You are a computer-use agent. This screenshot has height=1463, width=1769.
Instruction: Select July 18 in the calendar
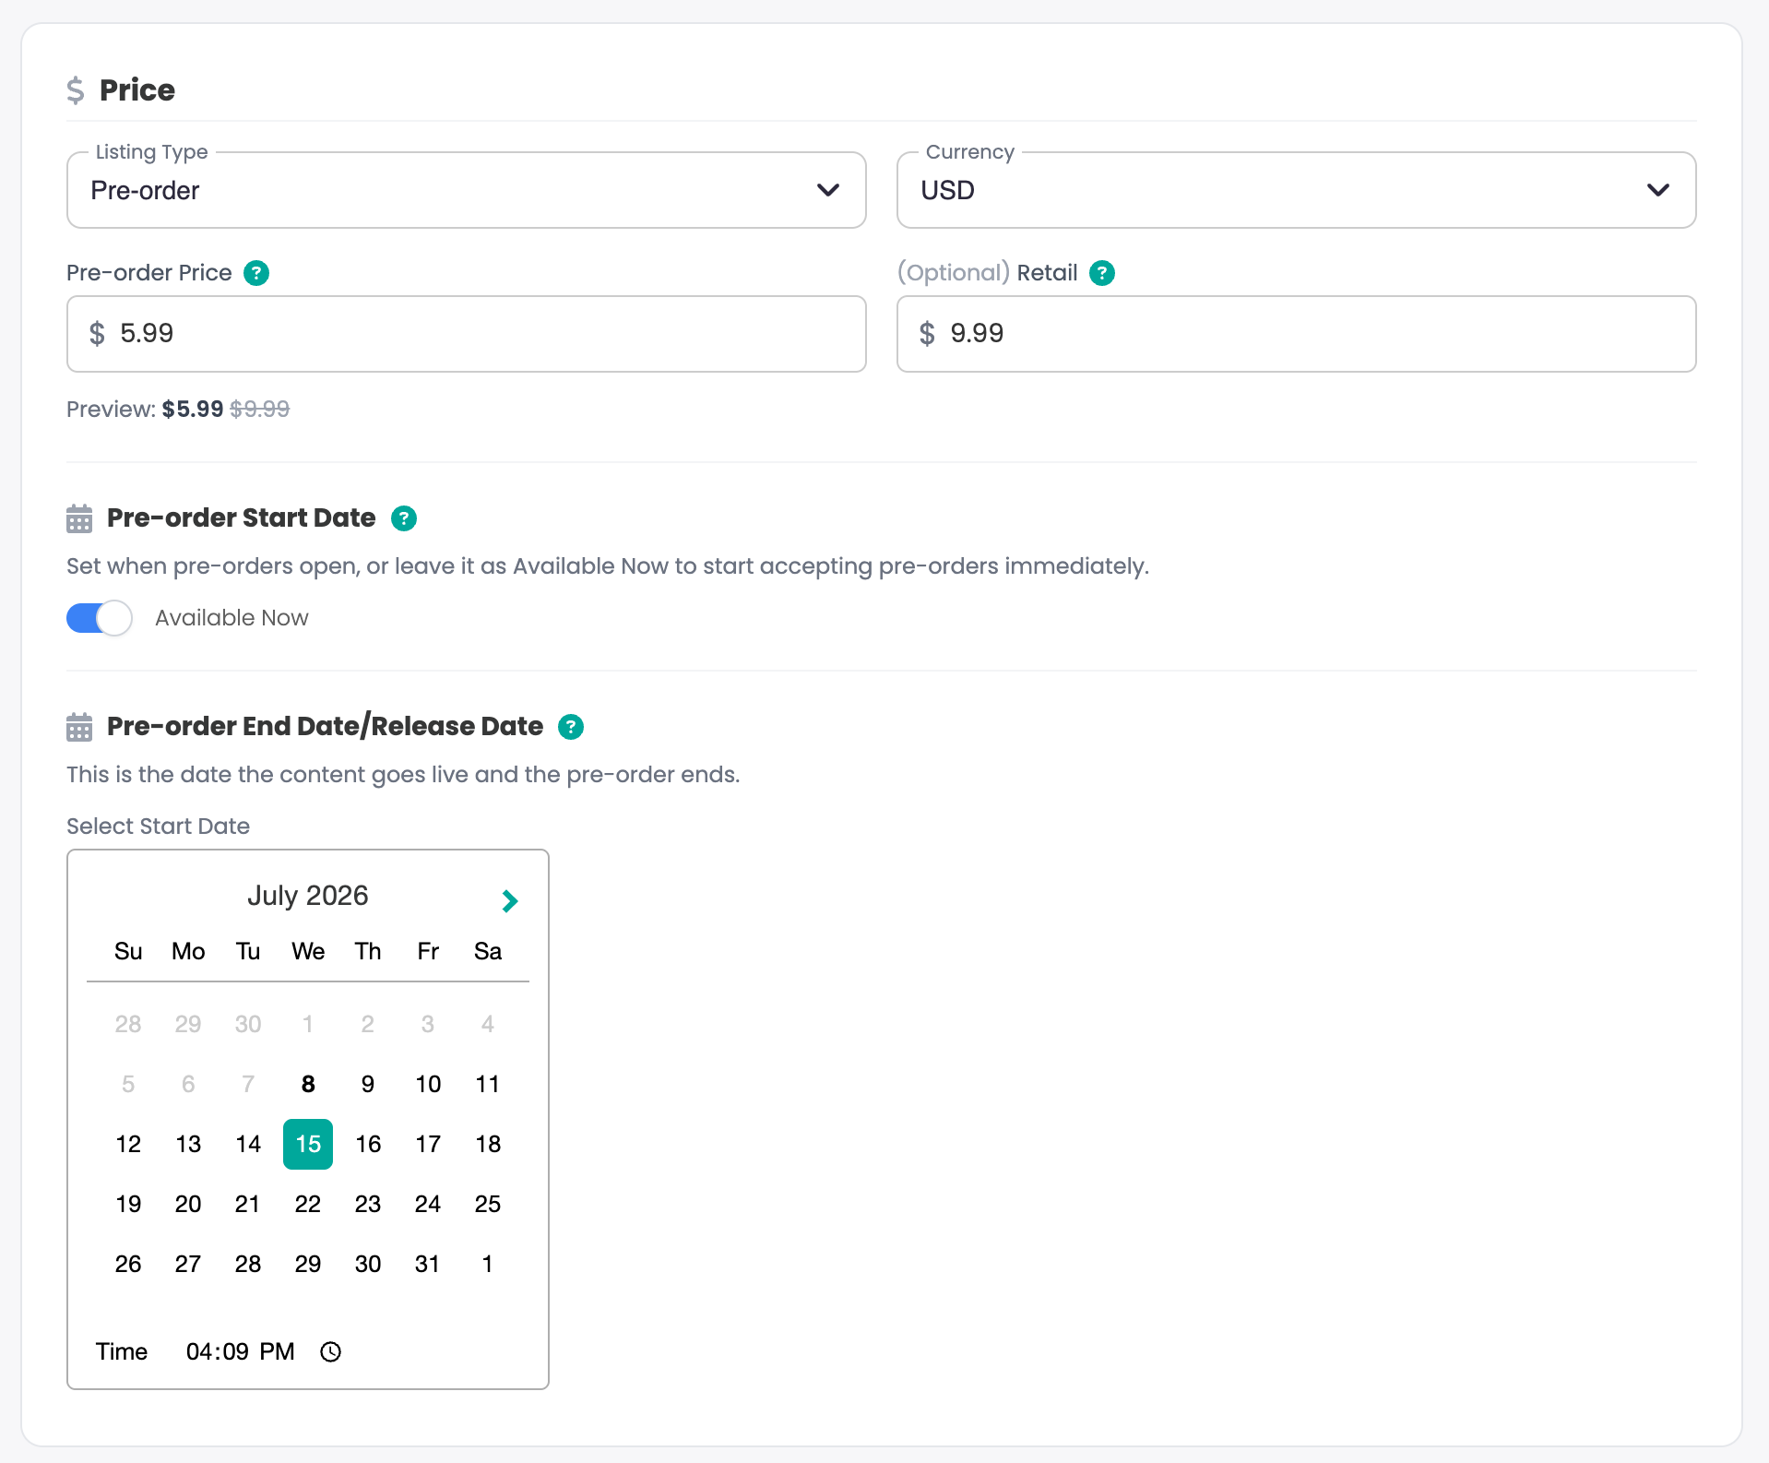tap(488, 1144)
